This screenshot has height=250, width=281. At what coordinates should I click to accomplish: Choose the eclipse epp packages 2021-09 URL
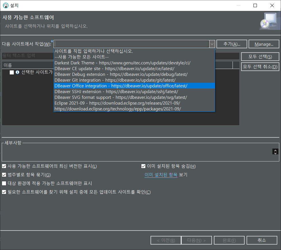tap(134, 109)
